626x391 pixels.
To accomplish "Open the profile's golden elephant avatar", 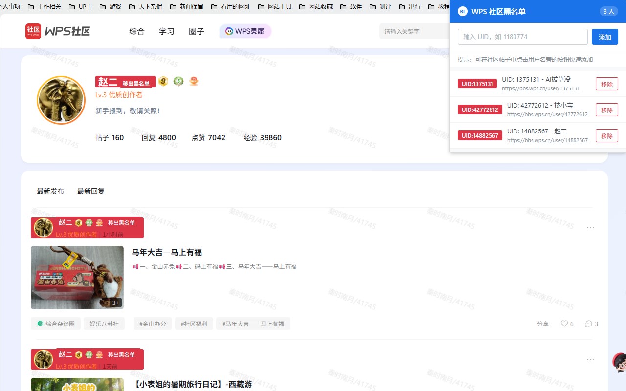I will (61, 100).
